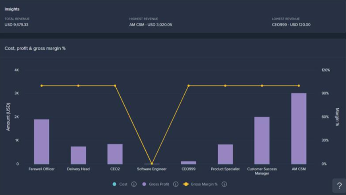
Task: Click the margin line point above CEO999
Action: [x=188, y=86]
